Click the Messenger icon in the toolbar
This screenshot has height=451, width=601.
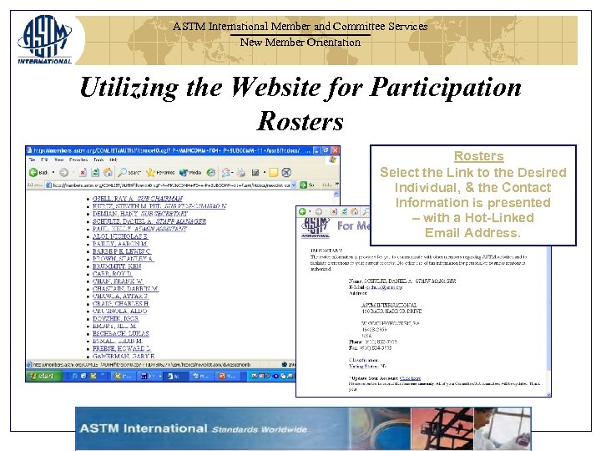click(286, 173)
